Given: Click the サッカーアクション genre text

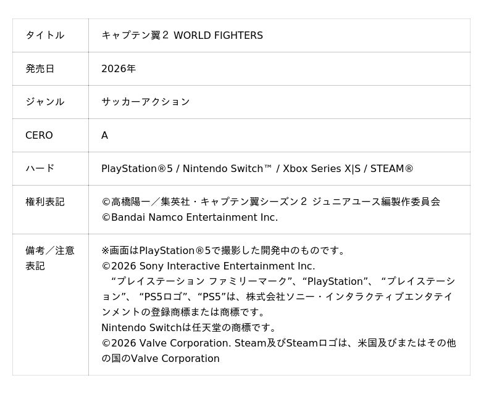Looking at the screenshot, I should click(x=146, y=102).
